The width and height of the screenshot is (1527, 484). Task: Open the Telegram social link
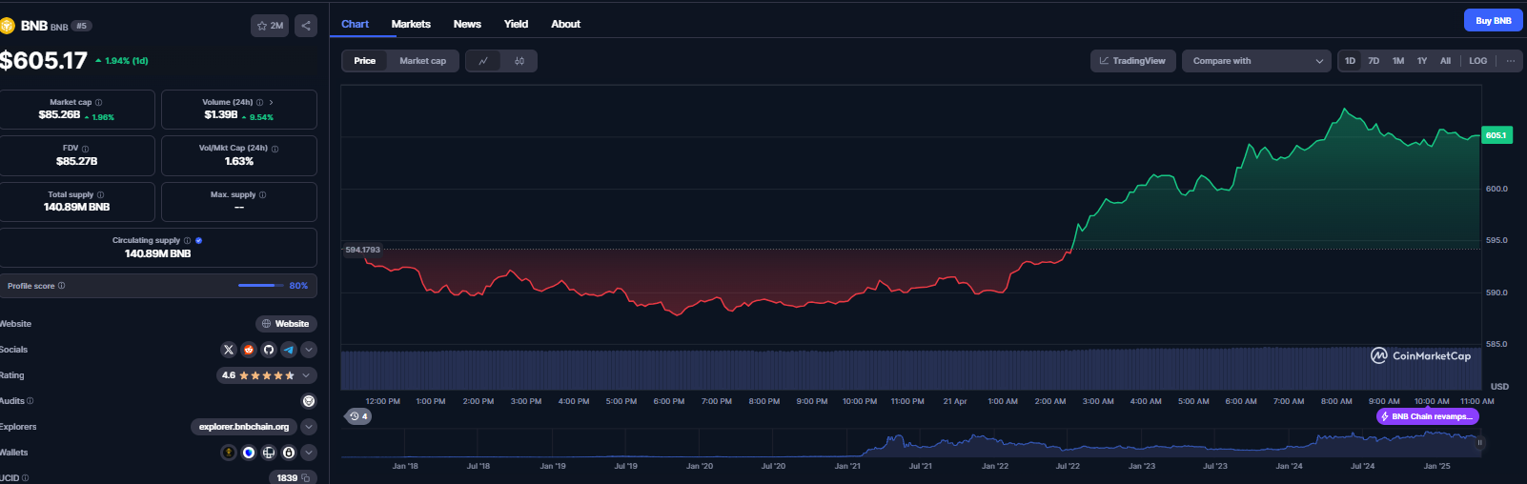click(x=289, y=350)
